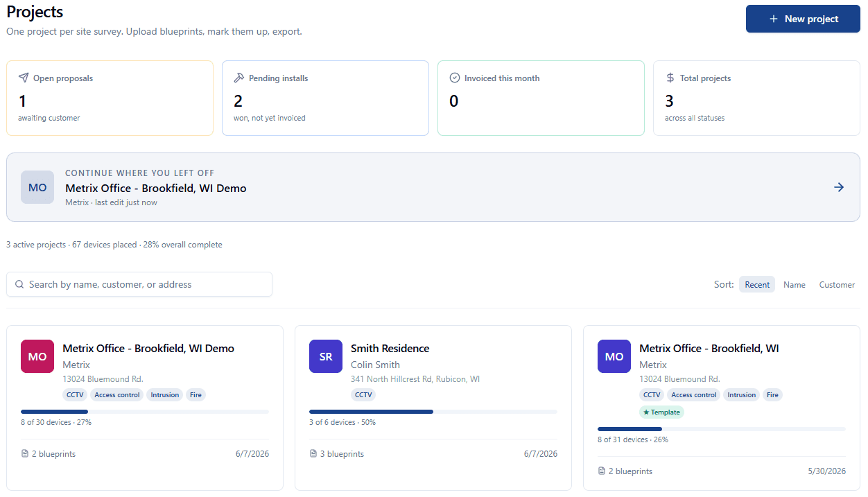Click the plus icon in the New project button
The width and height of the screenshot is (868, 497).
(x=774, y=19)
